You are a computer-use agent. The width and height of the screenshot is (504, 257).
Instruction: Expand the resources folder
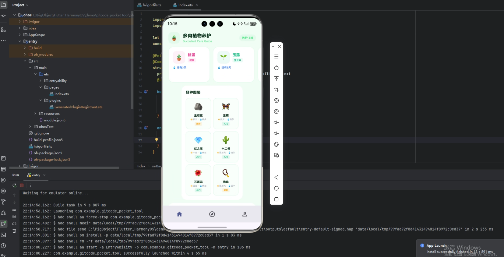(x=35, y=114)
